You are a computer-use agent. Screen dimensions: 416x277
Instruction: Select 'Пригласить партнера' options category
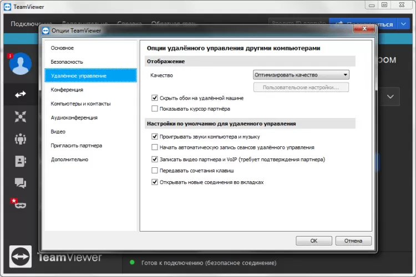(x=90, y=146)
